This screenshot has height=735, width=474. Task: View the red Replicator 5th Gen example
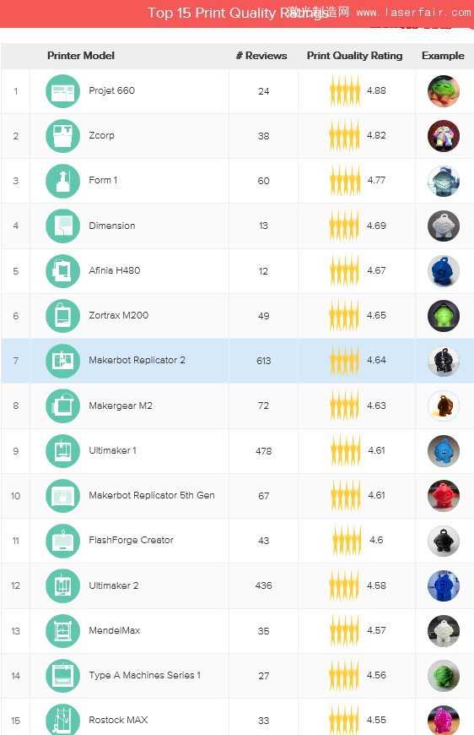pos(444,496)
